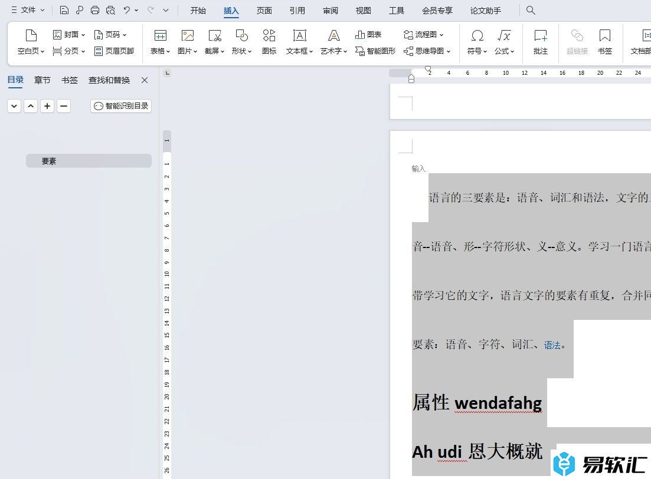Click the 表格 table icon
651x479 pixels.
pyautogui.click(x=161, y=36)
